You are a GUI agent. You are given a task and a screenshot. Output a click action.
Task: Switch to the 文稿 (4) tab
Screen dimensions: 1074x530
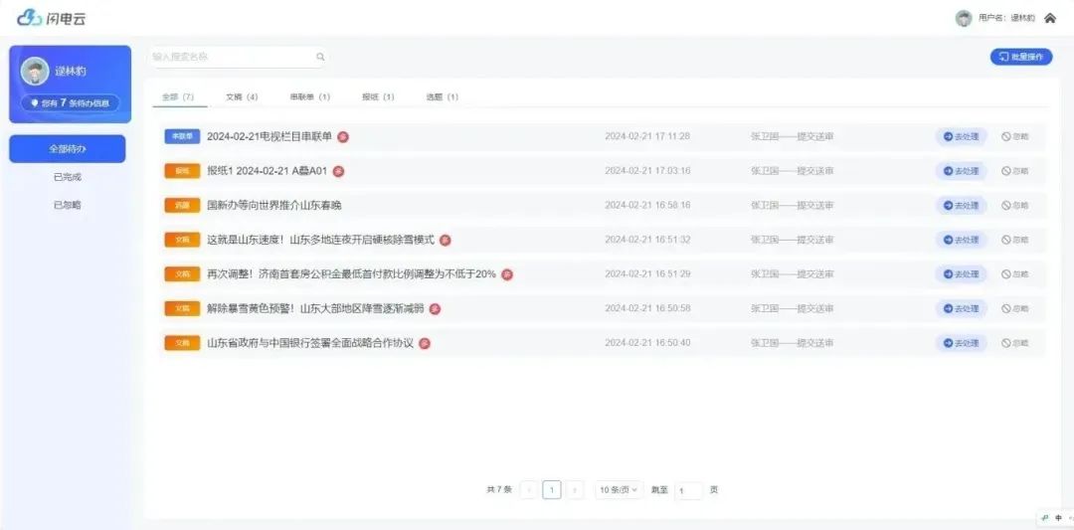[x=242, y=97]
